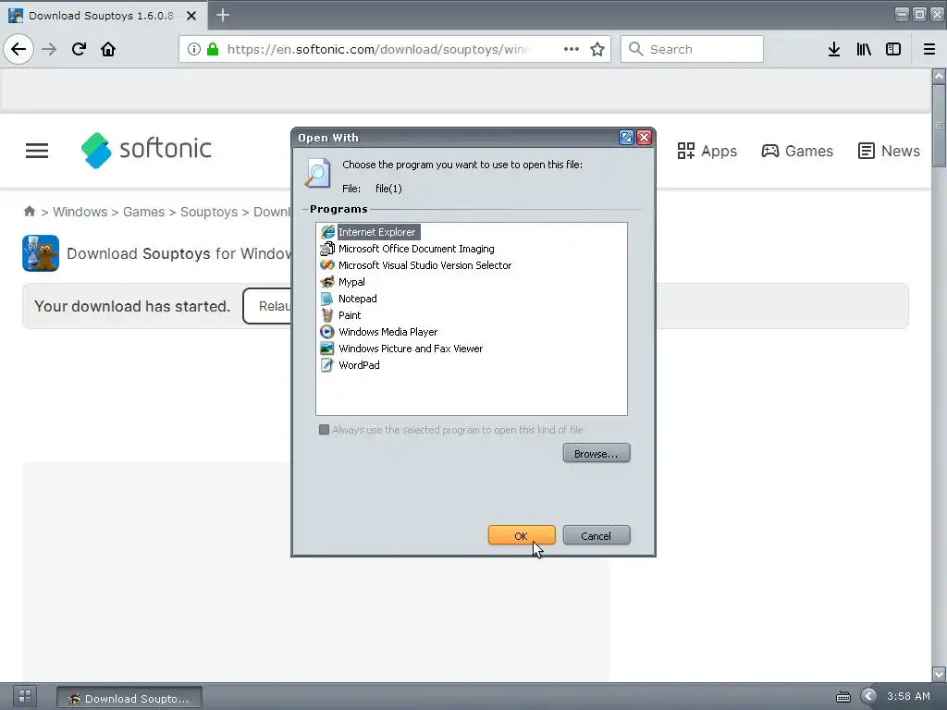Open the Downloads arrow icon
Image resolution: width=947 pixels, height=710 pixels.
pos(834,49)
